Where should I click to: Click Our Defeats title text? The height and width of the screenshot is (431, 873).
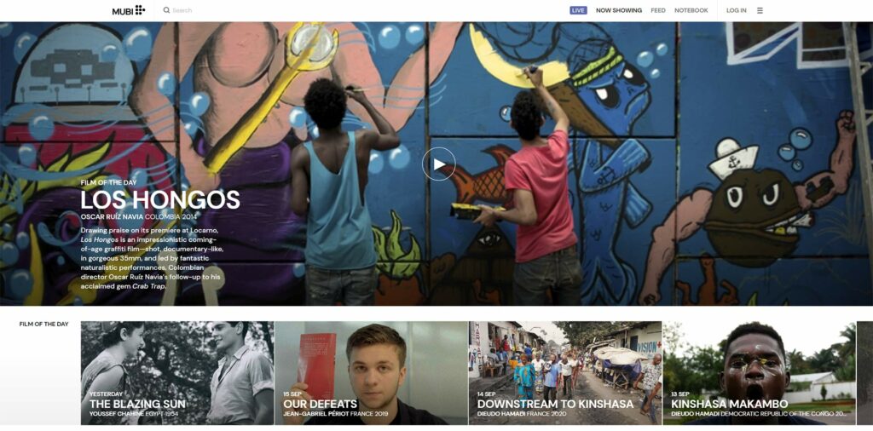coord(321,405)
